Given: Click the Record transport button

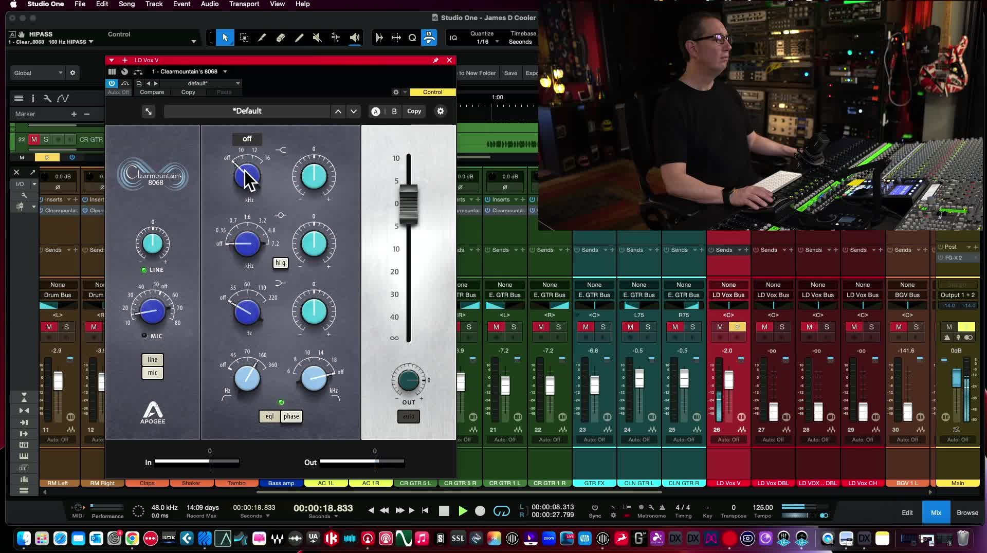Looking at the screenshot, I should point(480,511).
